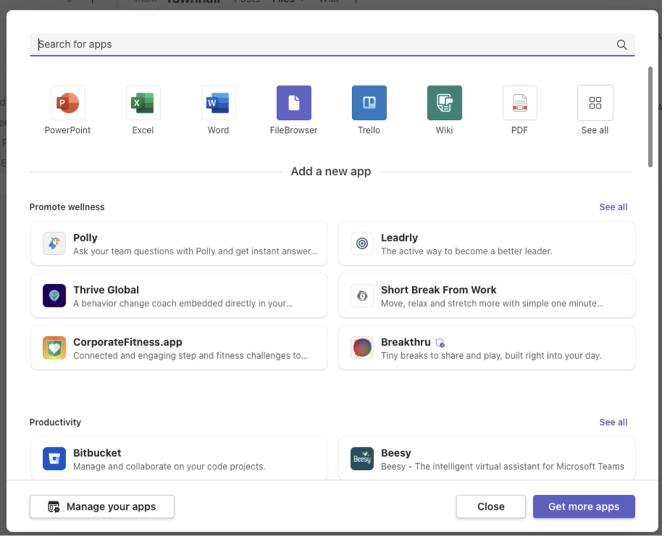The width and height of the screenshot is (664, 537).
Task: Click the Breakthru gradient circle icon
Action: click(362, 348)
